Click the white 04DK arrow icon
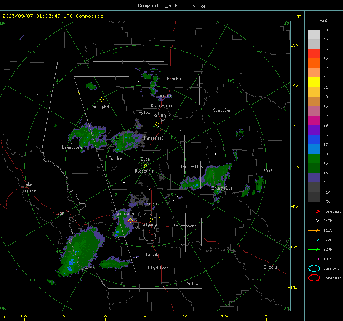Screen dimensions: 343x321 pyautogui.click(x=314, y=221)
